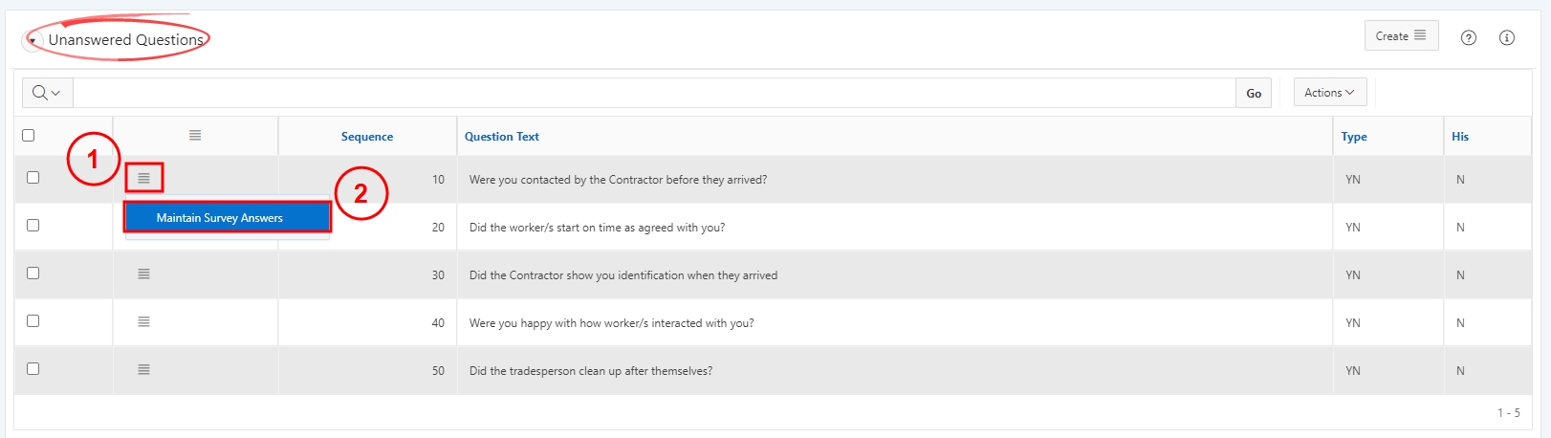Open the information circle icon

[1507, 37]
